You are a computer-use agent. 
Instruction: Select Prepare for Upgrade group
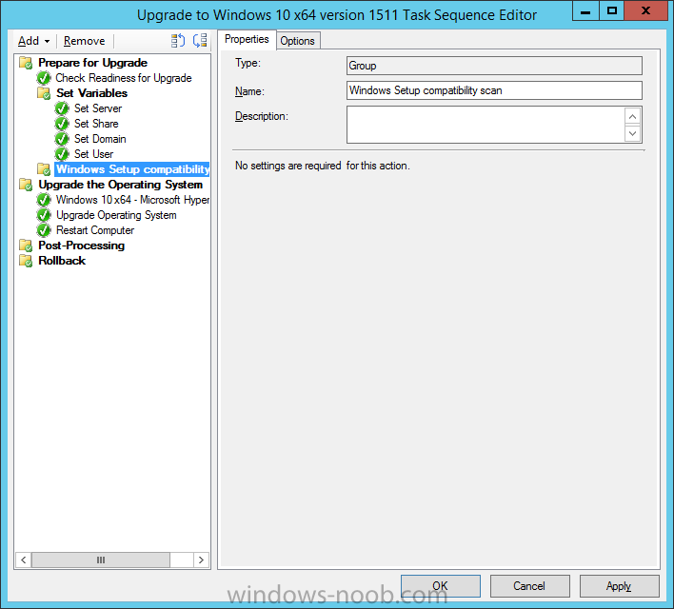point(93,63)
